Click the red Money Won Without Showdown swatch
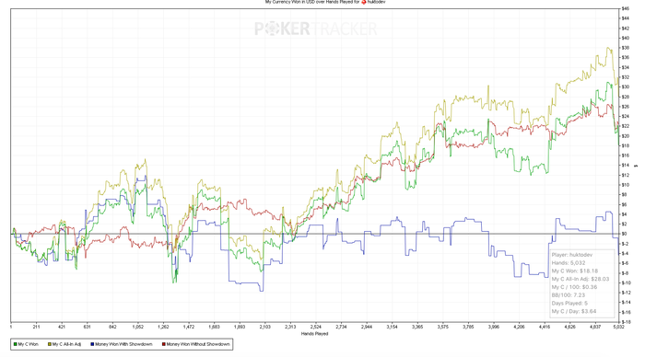The height and width of the screenshot is (357, 645). point(164,344)
